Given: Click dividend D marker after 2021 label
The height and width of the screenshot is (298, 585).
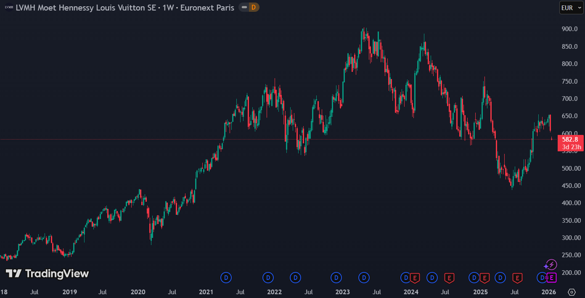Looking at the screenshot, I should coord(226,277).
